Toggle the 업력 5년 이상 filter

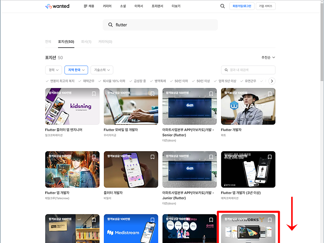[x=225, y=81]
